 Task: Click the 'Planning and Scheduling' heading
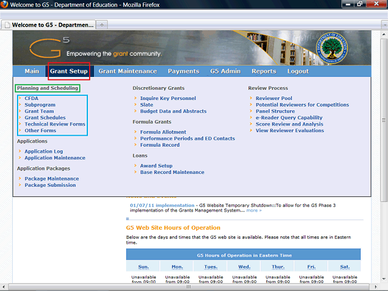coord(47,88)
